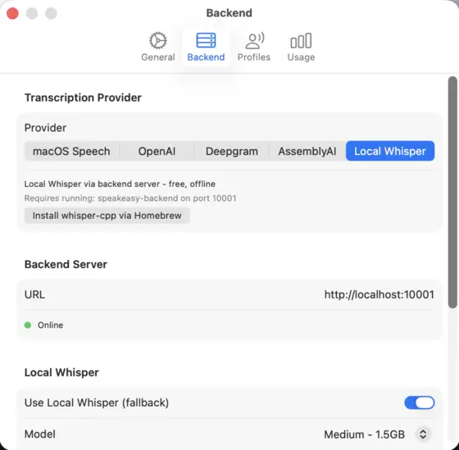Open the Usage bar chart icon

point(301,40)
